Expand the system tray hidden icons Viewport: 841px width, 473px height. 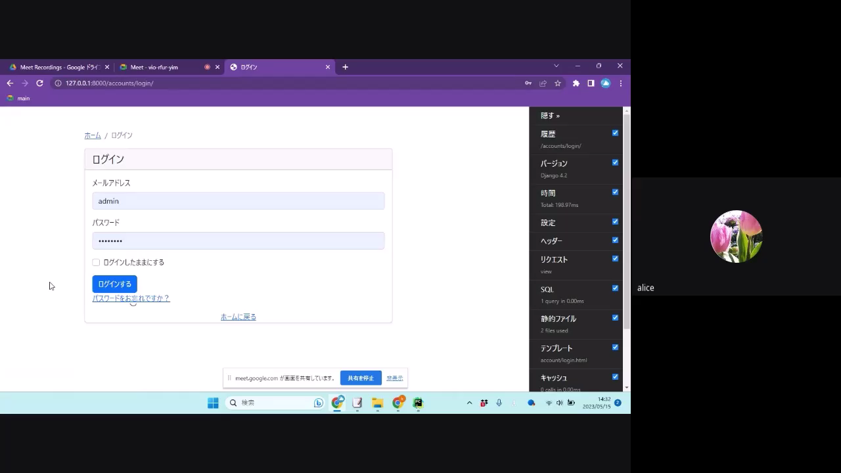tap(469, 403)
